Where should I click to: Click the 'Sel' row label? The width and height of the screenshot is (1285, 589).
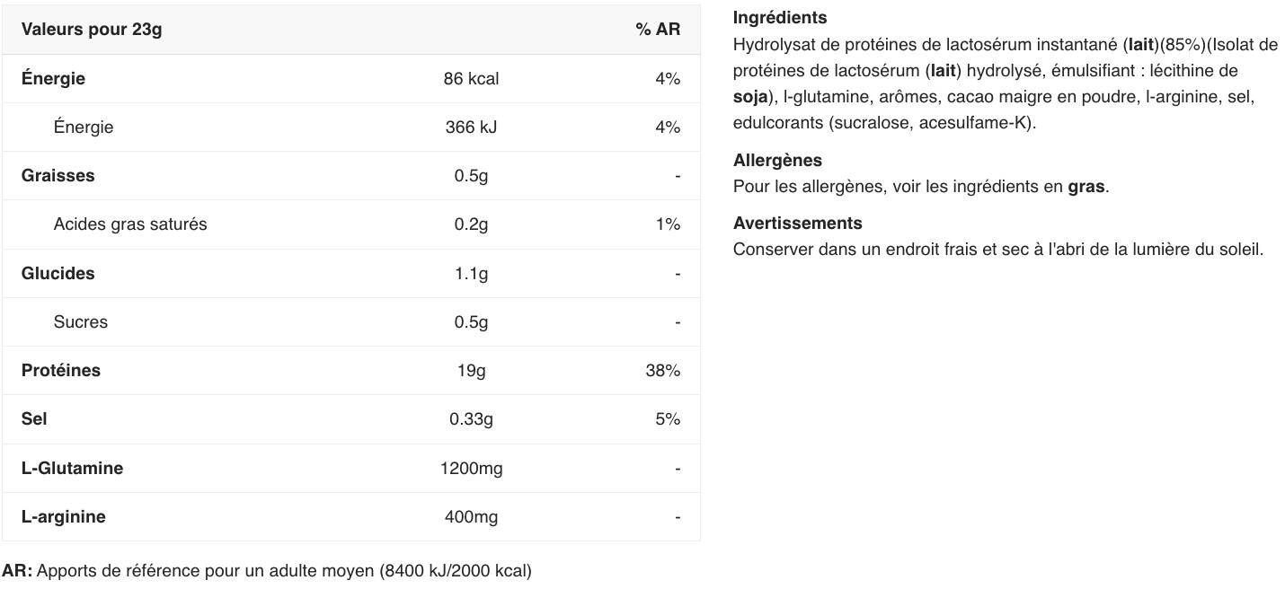34,419
